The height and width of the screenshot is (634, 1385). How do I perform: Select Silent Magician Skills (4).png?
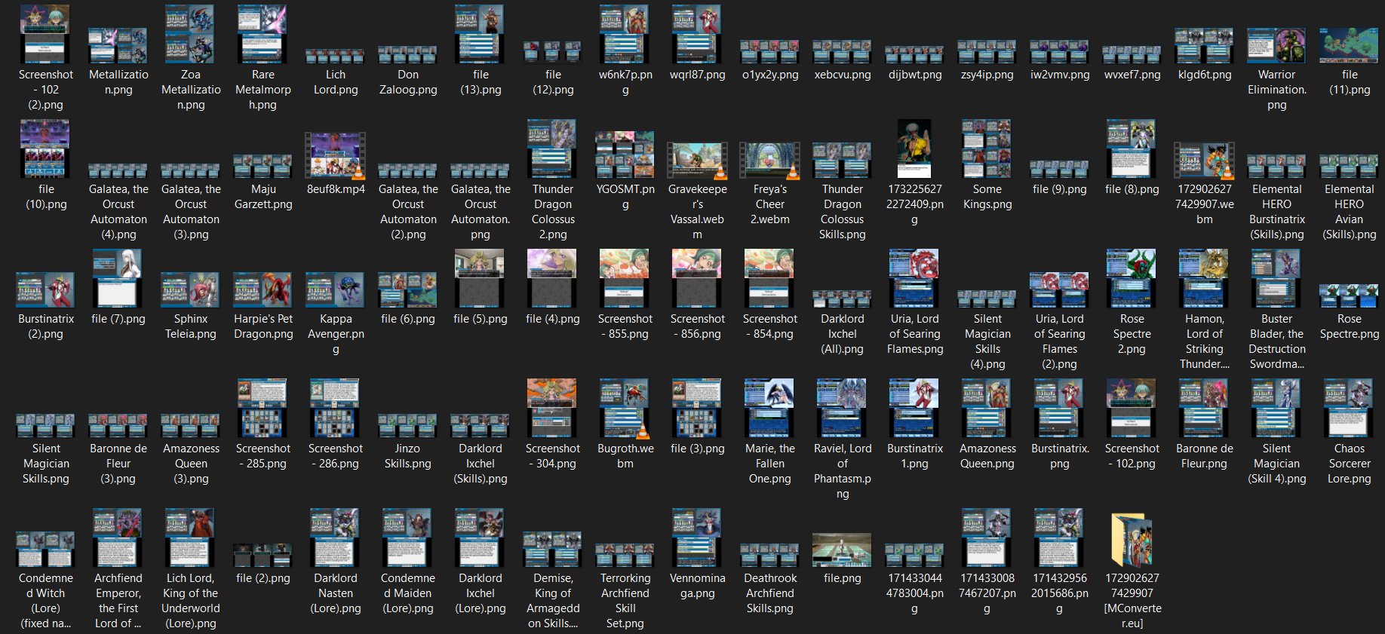[x=987, y=299]
